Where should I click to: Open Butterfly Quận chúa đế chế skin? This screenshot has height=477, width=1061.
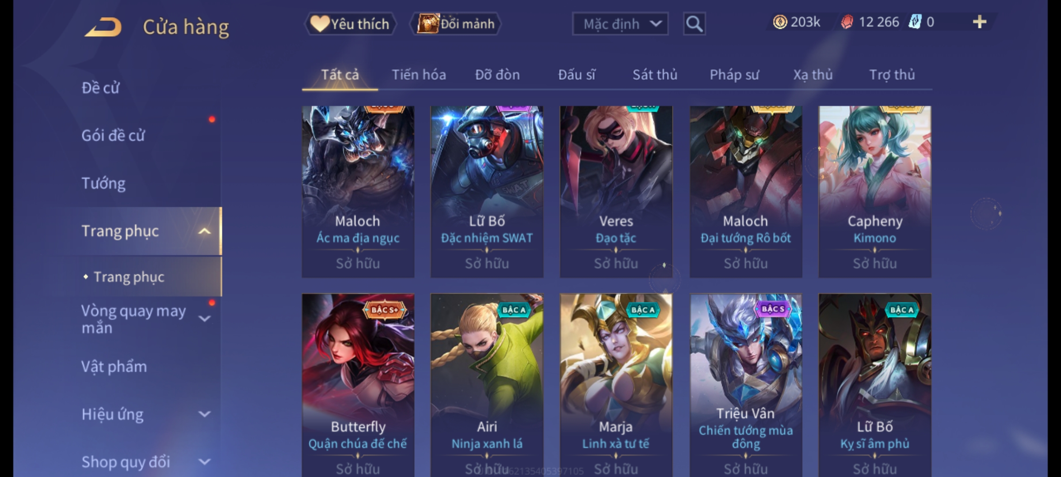pyautogui.click(x=358, y=385)
